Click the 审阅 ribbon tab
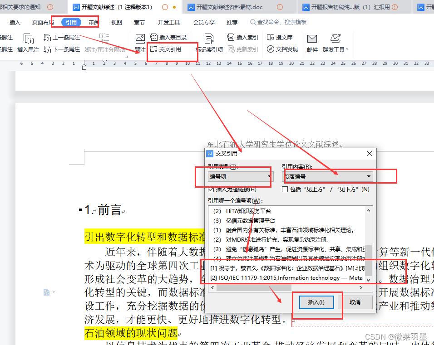The width and height of the screenshot is (434, 345). click(x=94, y=22)
